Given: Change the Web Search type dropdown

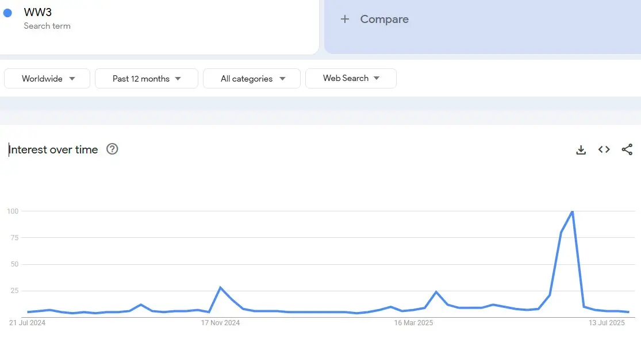Looking at the screenshot, I should [351, 78].
